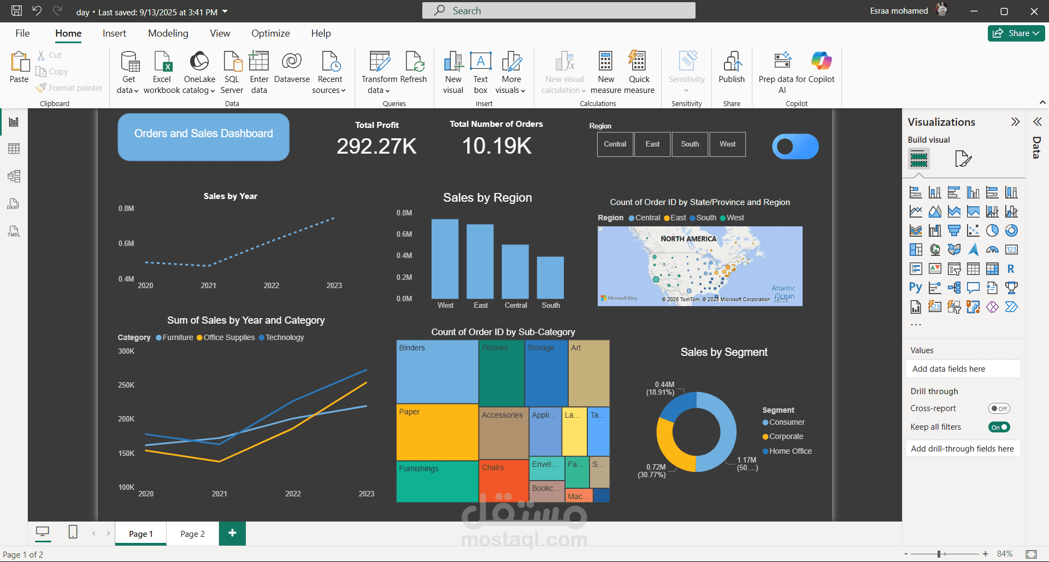Switch to the Modeling ribbon tab
Viewport: 1049px width, 562px height.
[168, 33]
